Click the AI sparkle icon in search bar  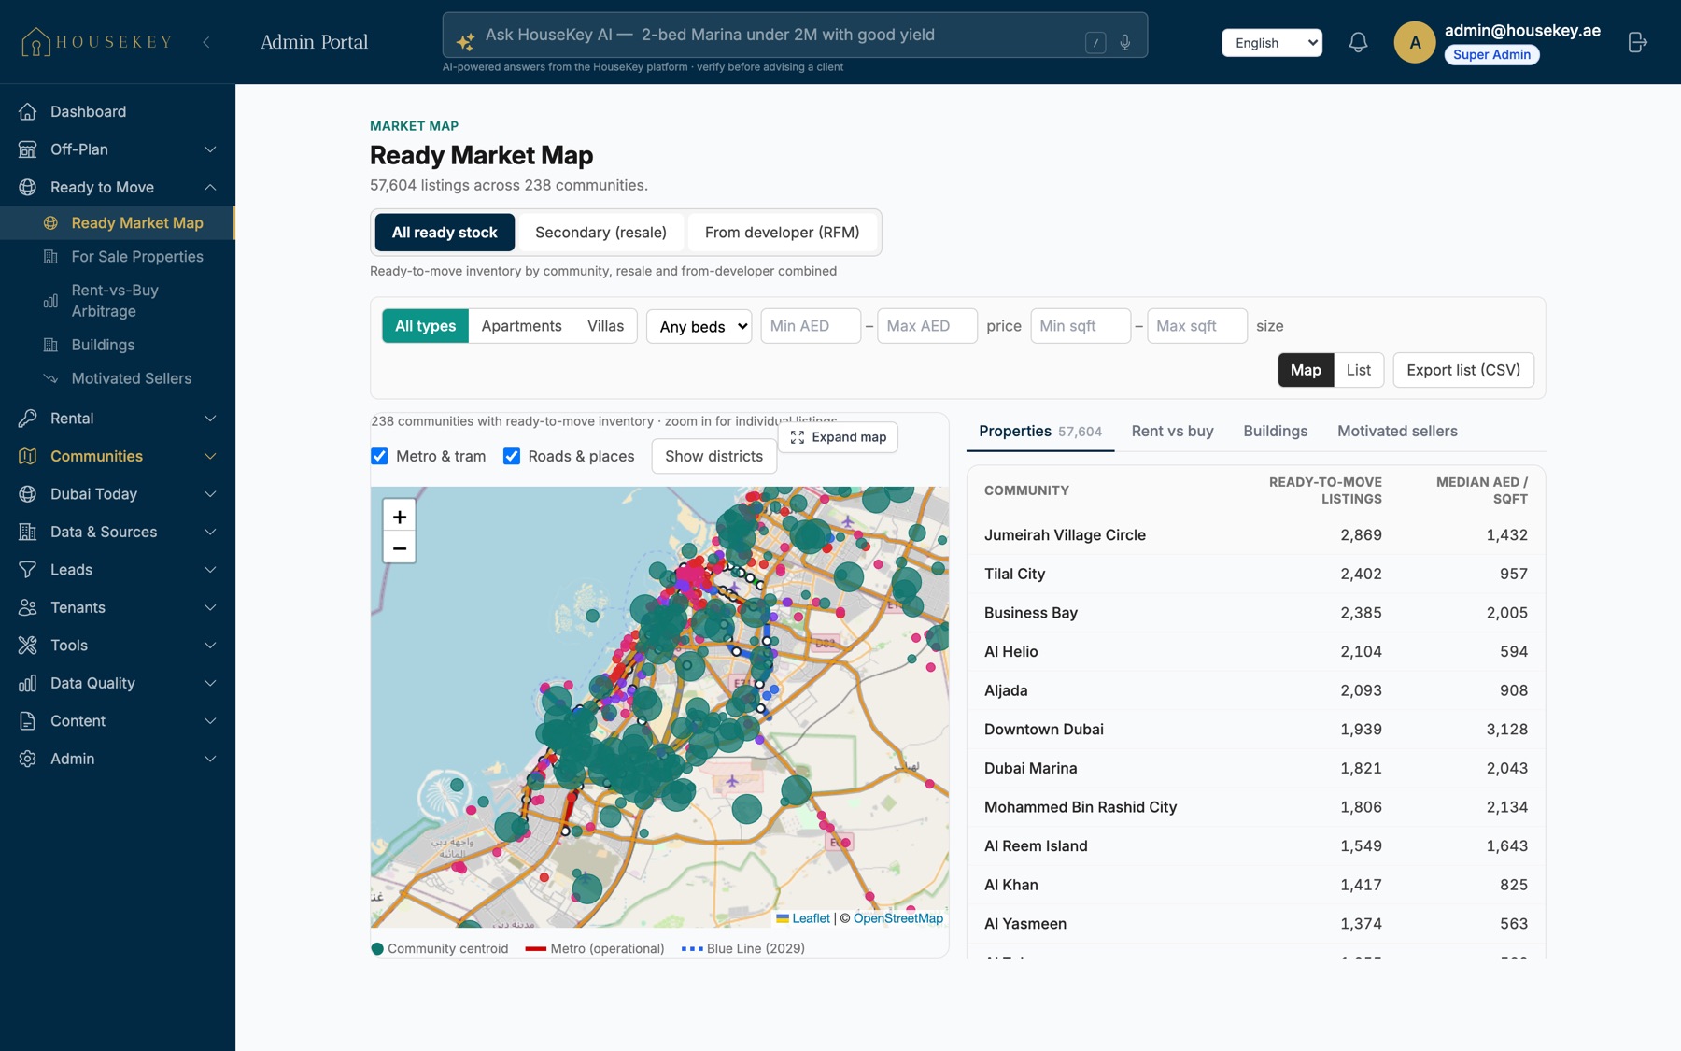click(465, 40)
